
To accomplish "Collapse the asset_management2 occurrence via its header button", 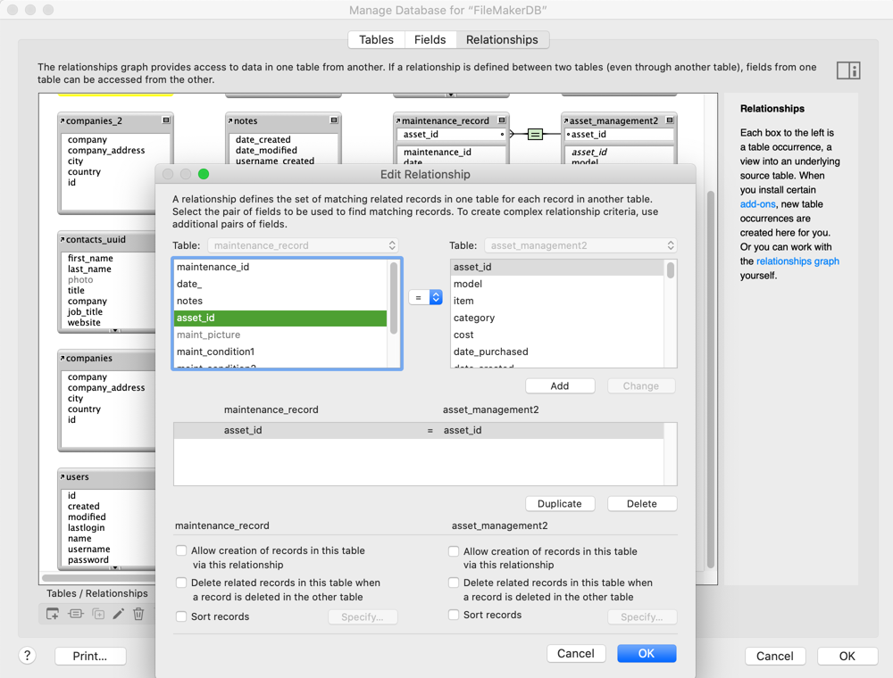I will tap(669, 120).
